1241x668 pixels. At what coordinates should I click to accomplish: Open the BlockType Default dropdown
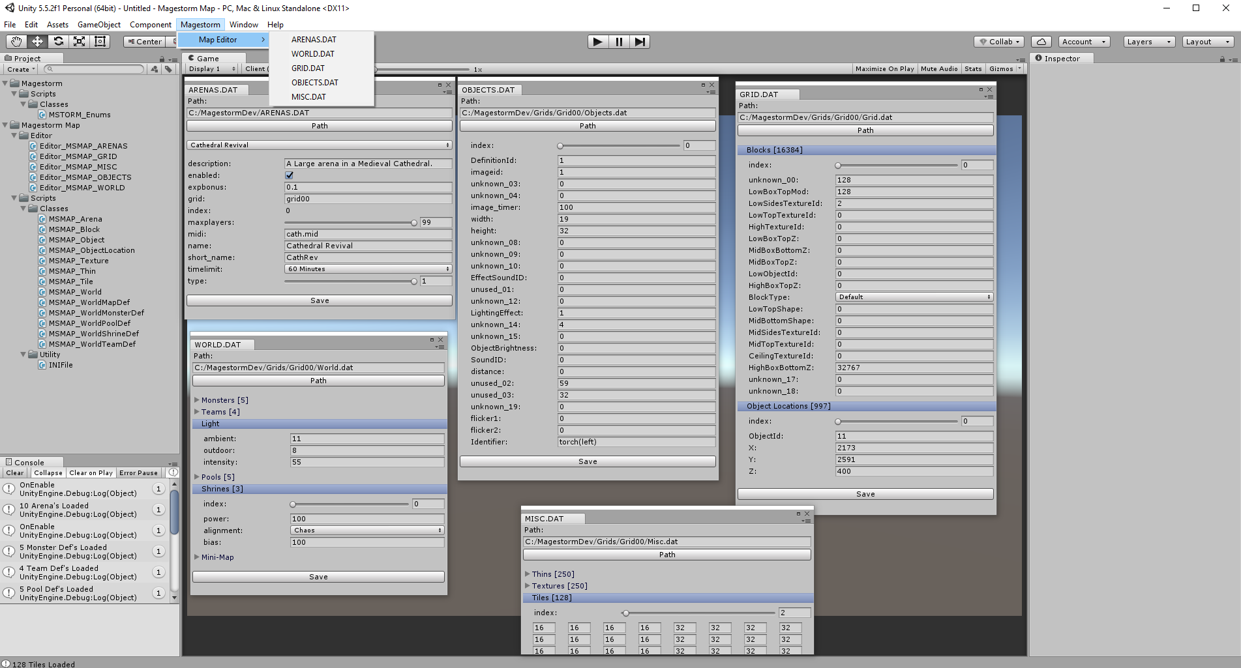click(914, 297)
